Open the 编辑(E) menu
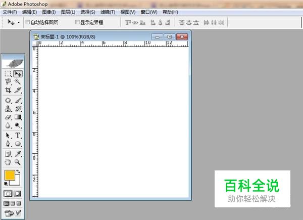Screen dimensions: 303x220 tap(30, 12)
